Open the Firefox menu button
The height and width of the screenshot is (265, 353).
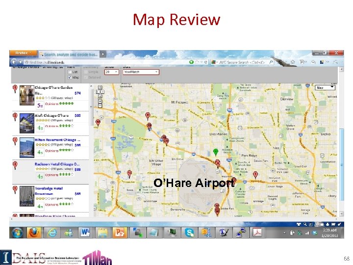24,53
